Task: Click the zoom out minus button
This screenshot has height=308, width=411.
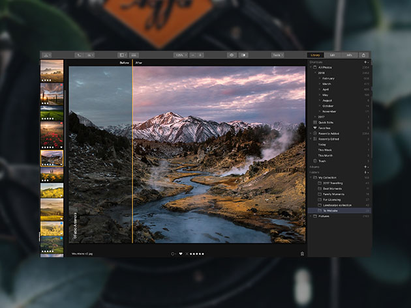Action: (192, 55)
